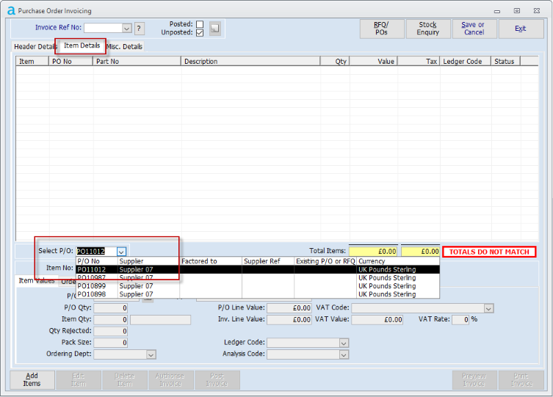The width and height of the screenshot is (553, 397).
Task: Click the Value column header
Action: pyautogui.click(x=374, y=62)
